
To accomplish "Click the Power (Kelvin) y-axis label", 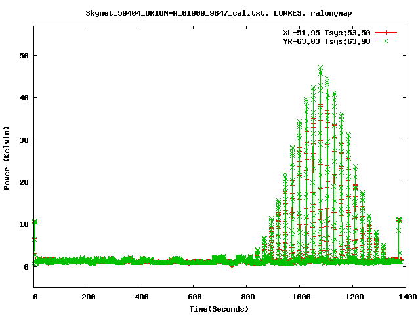I will (x=7, y=158).
